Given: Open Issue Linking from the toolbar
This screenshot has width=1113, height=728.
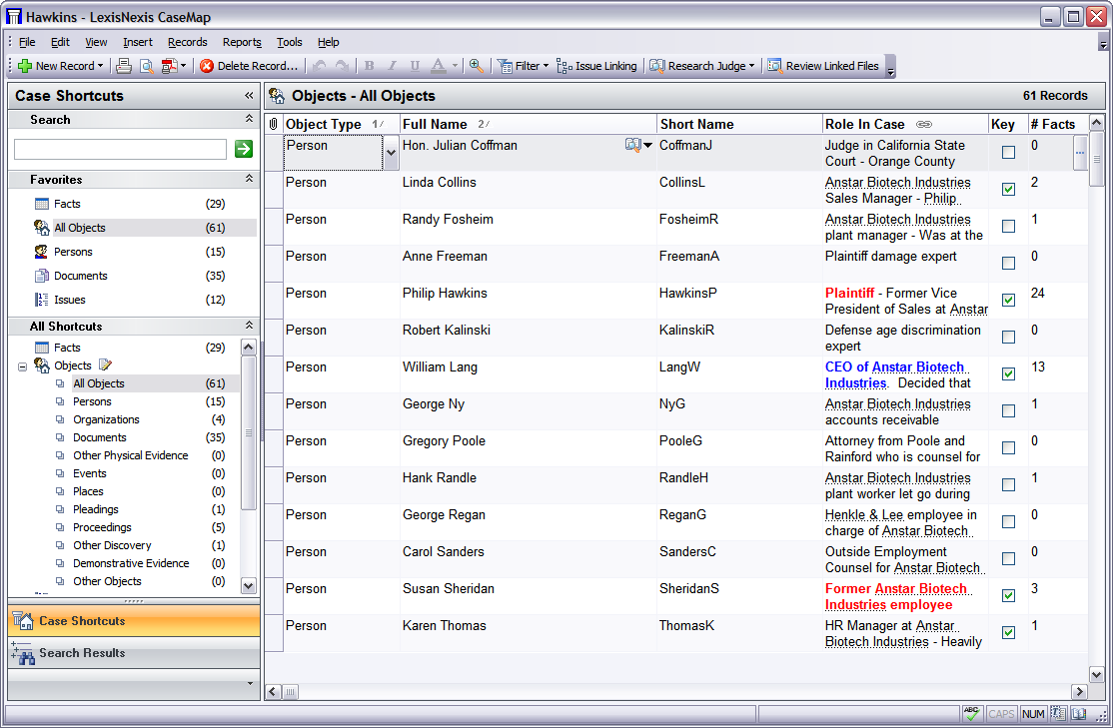Looking at the screenshot, I should coord(596,66).
